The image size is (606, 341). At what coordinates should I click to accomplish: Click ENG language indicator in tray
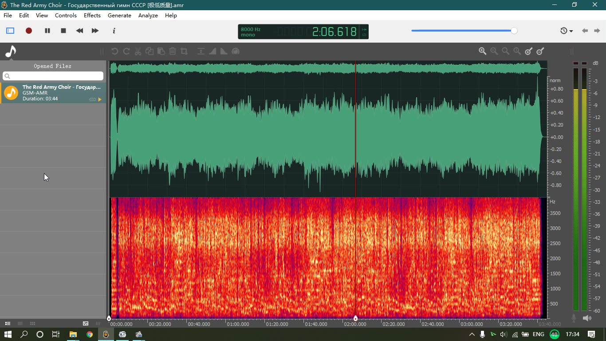coord(539,334)
